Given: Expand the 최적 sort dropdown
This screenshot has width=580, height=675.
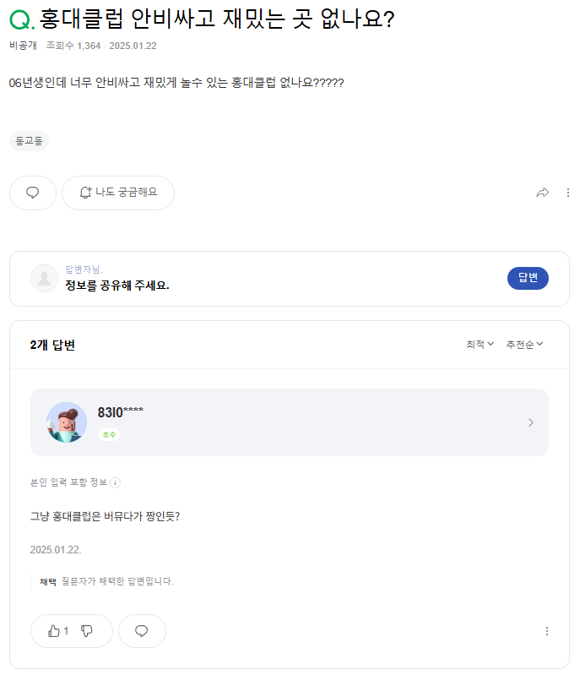Looking at the screenshot, I should pos(480,345).
